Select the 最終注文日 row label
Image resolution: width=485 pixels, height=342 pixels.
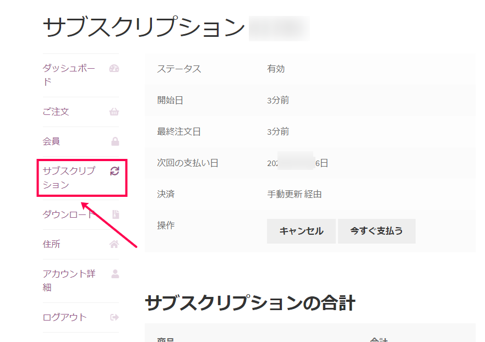(179, 131)
